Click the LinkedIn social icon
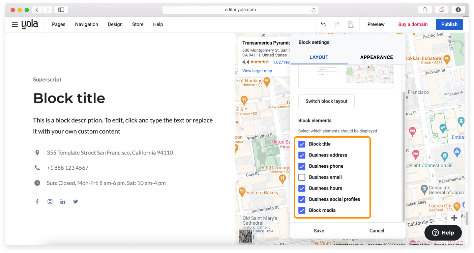 63,202
